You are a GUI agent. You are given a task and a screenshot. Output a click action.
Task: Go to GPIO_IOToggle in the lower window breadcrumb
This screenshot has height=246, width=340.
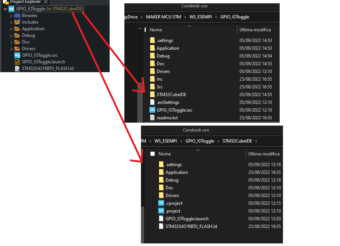coord(200,141)
